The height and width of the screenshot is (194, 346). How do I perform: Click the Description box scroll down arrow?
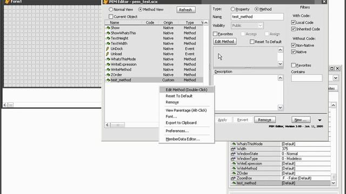click(280, 108)
